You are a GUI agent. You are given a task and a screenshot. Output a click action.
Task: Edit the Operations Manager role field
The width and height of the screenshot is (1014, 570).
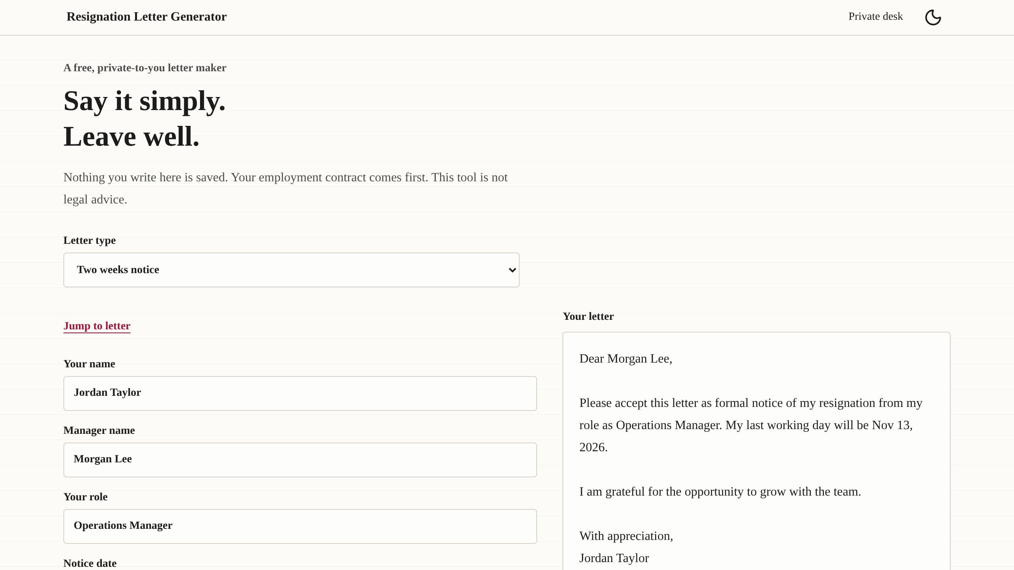[300, 526]
